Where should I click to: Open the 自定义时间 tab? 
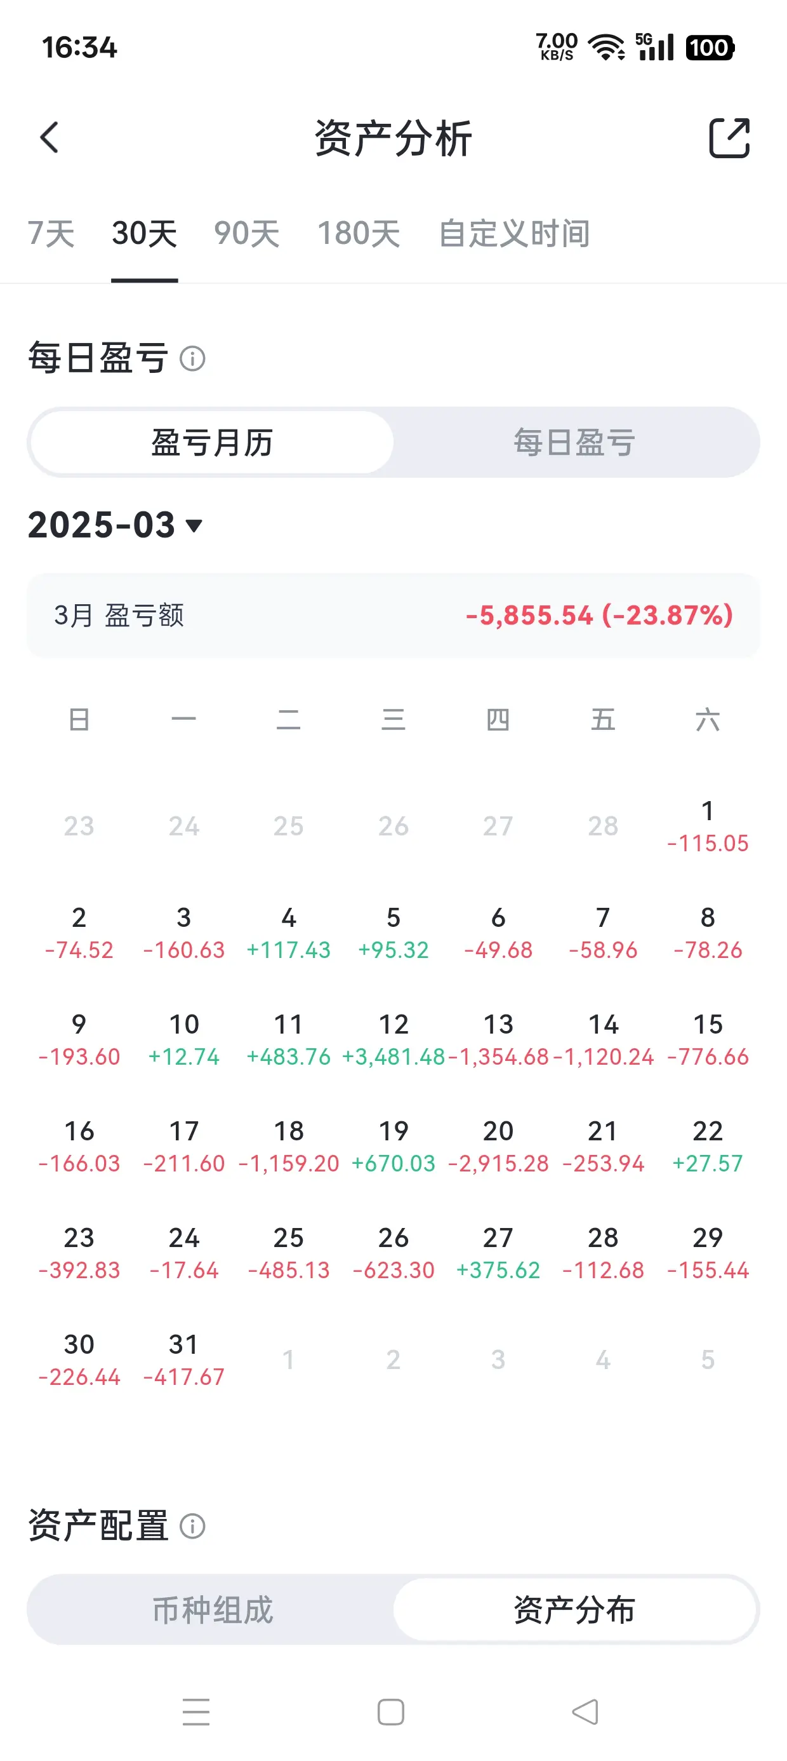515,233
